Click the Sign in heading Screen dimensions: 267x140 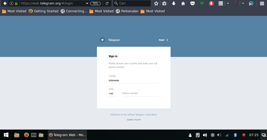click(113, 56)
